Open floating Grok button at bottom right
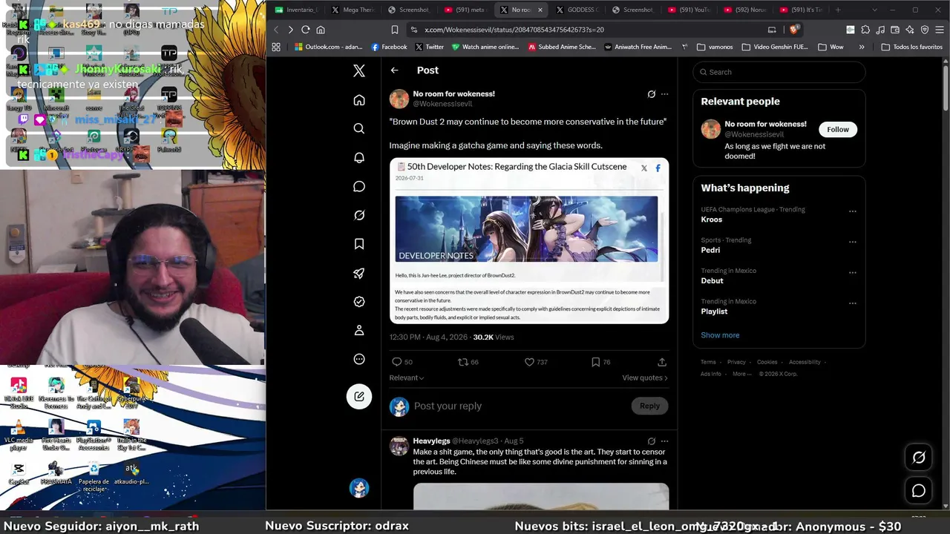The height and width of the screenshot is (534, 950). (x=919, y=458)
